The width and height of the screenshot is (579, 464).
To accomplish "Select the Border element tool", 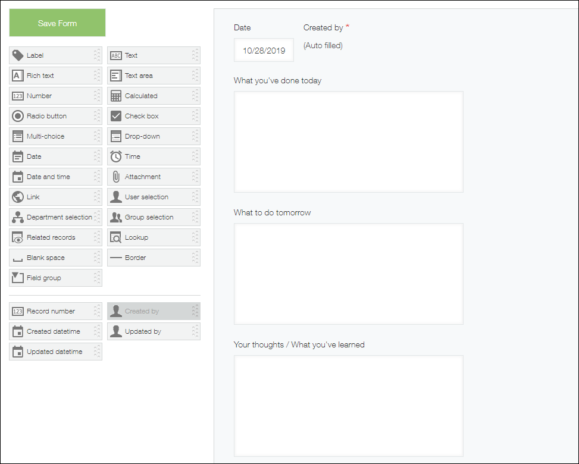I will (x=136, y=258).
